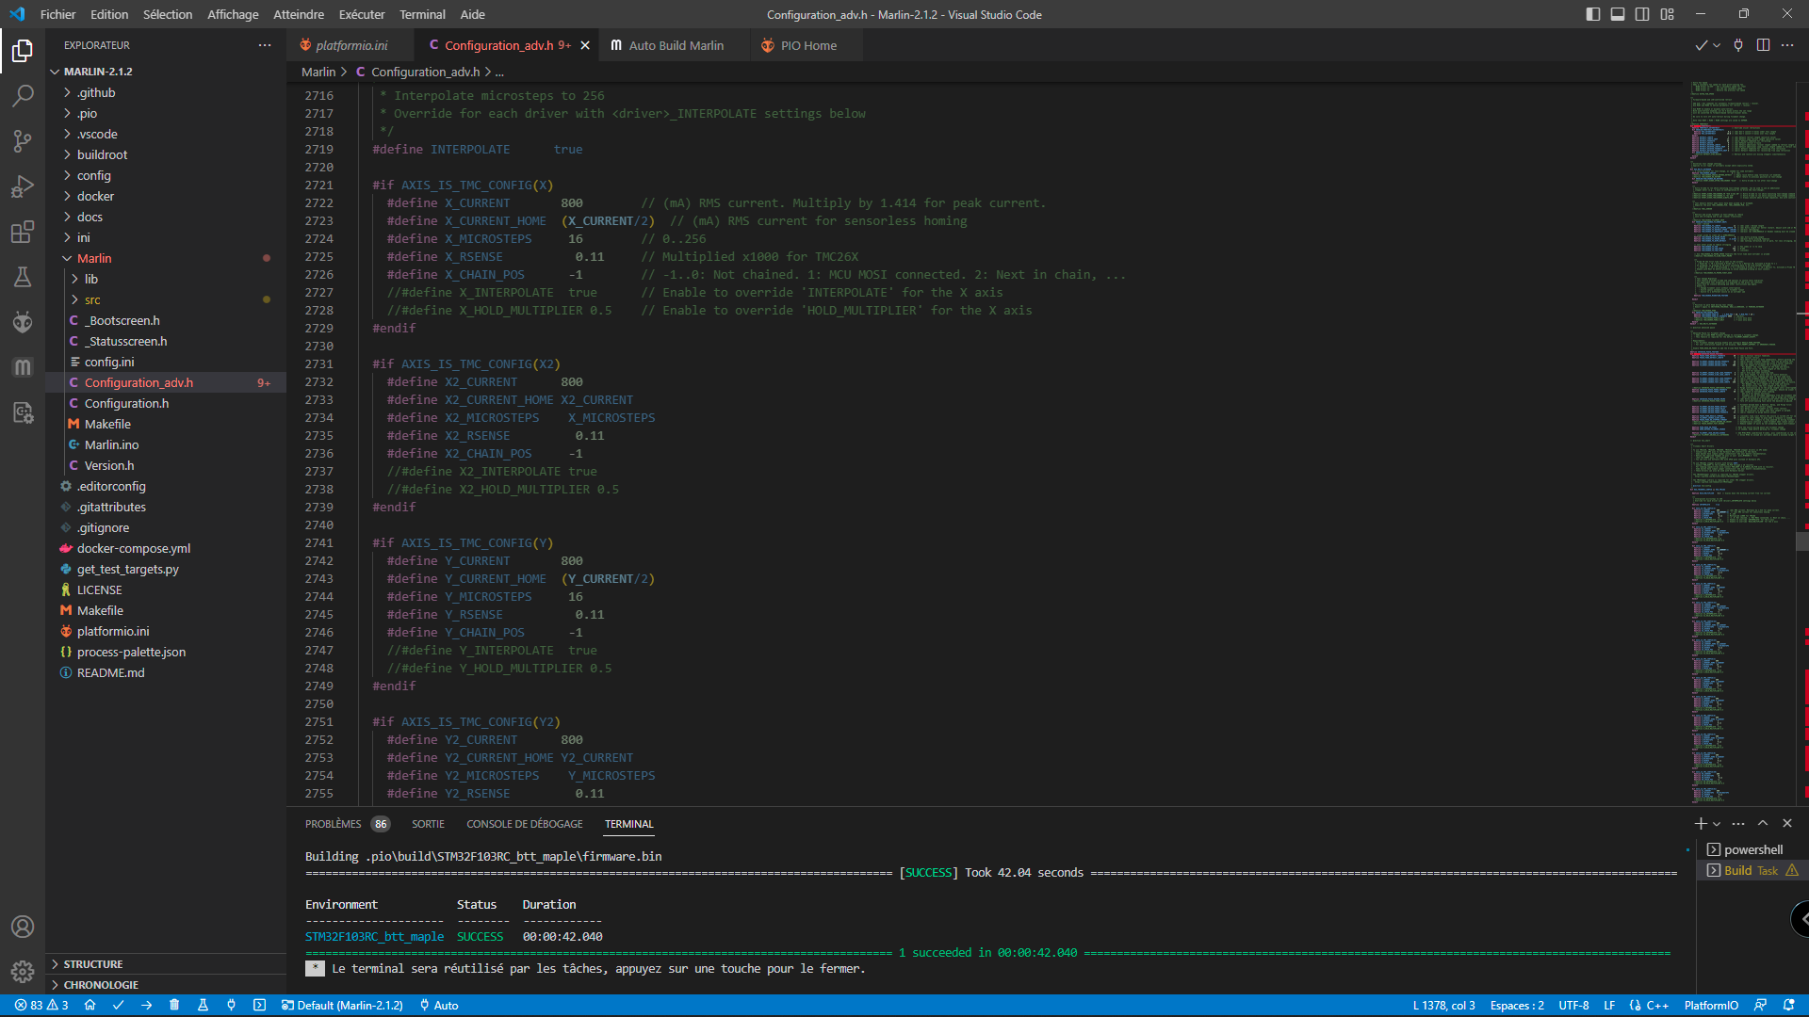Open the Accounts icon in activity bar
Screen dimensions: 1809x1017
click(x=23, y=927)
